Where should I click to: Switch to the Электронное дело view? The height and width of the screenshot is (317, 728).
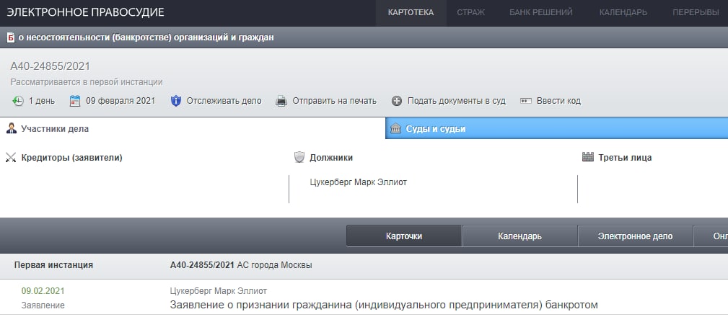click(635, 236)
